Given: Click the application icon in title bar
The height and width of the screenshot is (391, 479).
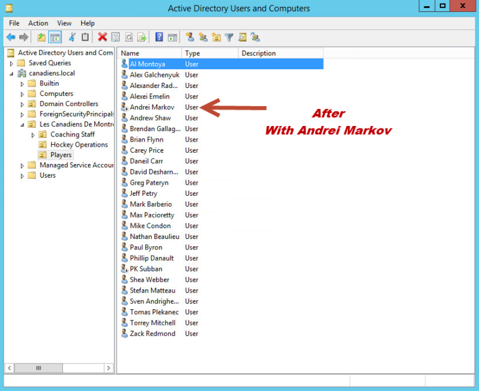Looking at the screenshot, I should tap(9, 8).
